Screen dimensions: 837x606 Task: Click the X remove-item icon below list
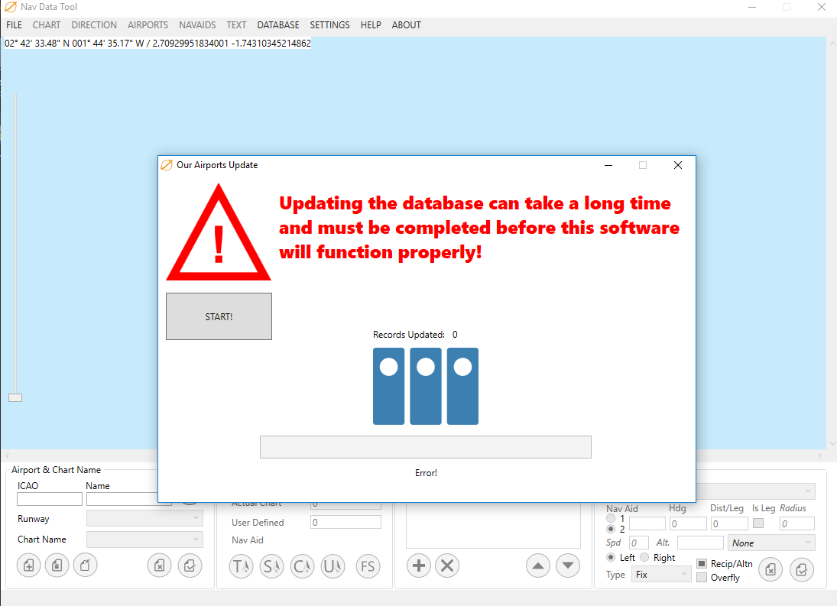pyautogui.click(x=447, y=566)
